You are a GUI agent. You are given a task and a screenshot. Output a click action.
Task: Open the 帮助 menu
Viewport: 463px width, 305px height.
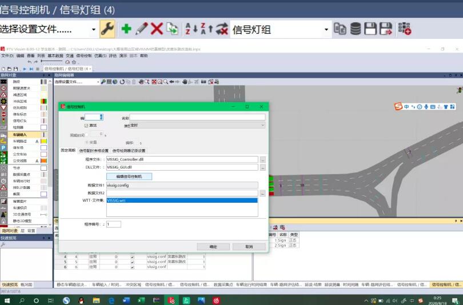[x=143, y=55]
